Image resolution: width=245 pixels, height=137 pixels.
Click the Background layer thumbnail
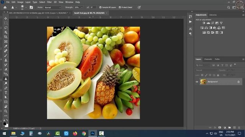203,82
